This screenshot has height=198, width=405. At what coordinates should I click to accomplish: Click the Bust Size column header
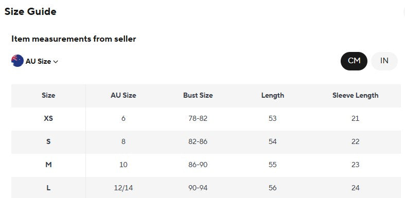[198, 96]
